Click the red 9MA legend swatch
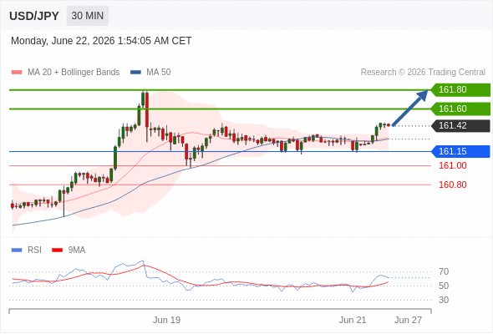The width and height of the screenshot is (493, 334). click(57, 250)
